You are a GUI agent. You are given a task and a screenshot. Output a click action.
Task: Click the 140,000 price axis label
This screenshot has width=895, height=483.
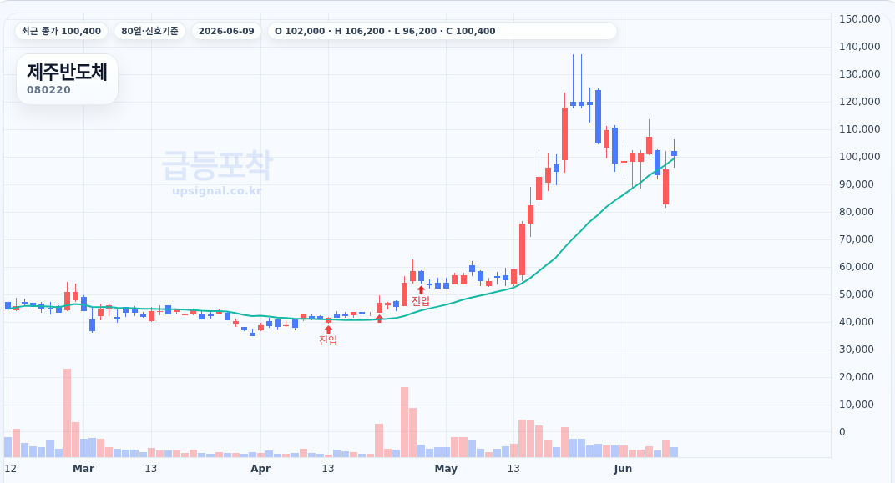(x=860, y=46)
